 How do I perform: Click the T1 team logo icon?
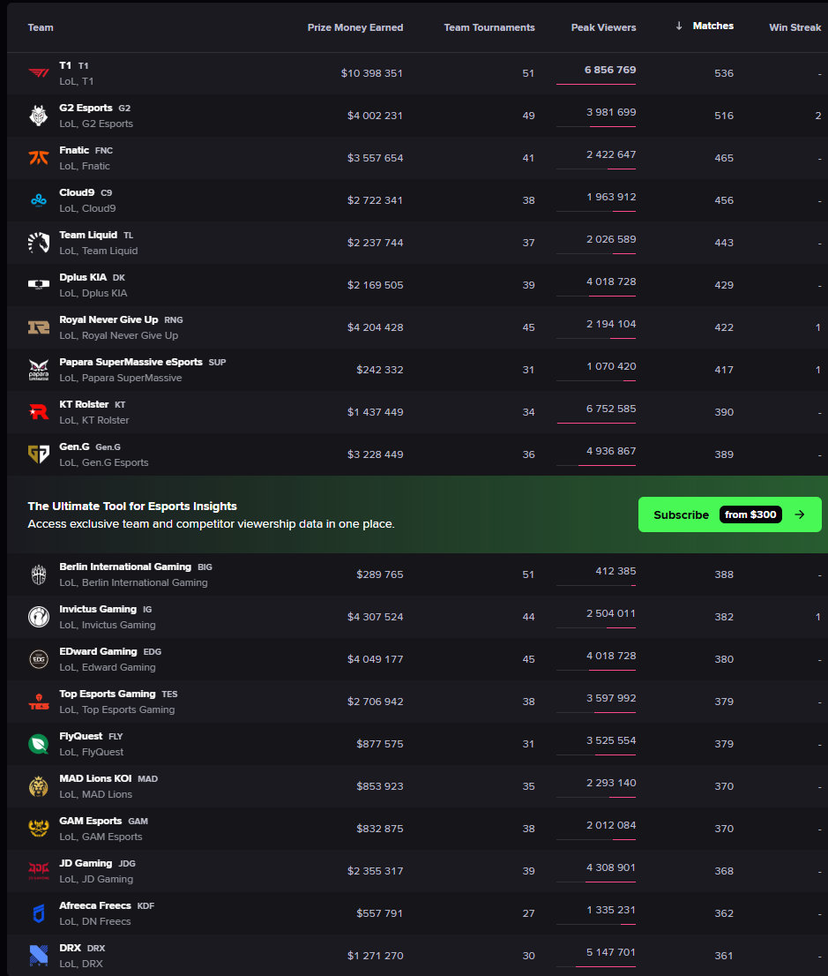39,73
